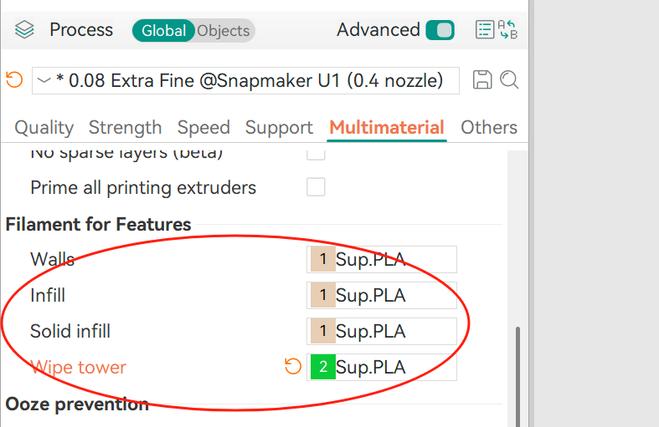Open the Solid infill filament dropdown
Screen dimensions: 659x427
pyautogui.click(x=382, y=331)
